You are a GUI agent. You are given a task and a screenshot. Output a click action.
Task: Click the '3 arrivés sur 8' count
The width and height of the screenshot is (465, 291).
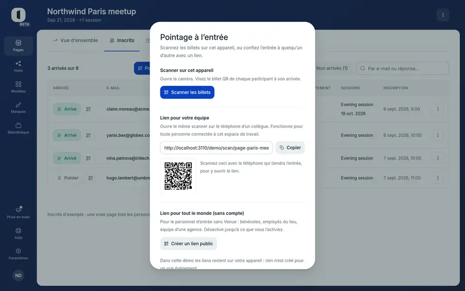63,68
